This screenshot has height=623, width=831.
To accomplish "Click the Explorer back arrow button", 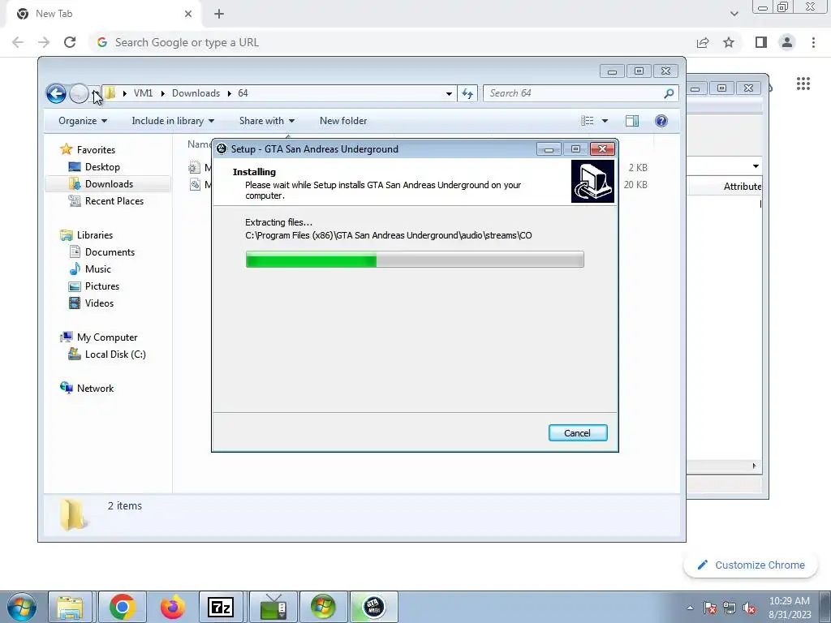I will pyautogui.click(x=56, y=93).
